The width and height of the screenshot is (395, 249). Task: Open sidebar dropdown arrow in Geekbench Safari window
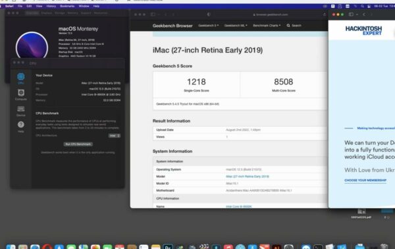point(159,14)
